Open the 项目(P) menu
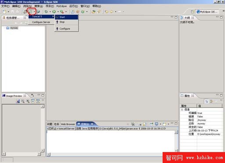Screen dimensions: 225x163 pos(50,6)
